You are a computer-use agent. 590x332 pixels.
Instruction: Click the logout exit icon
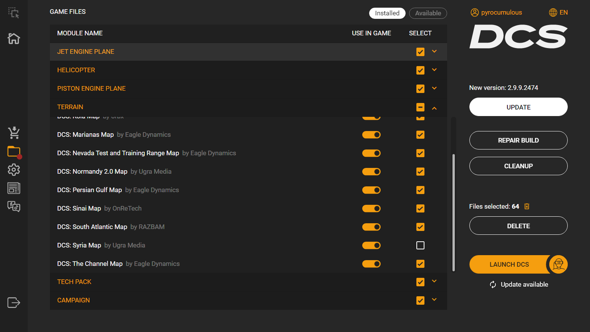click(14, 302)
